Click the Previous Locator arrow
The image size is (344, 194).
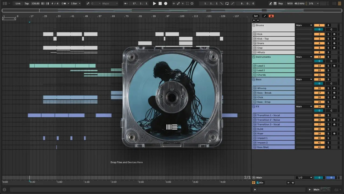(x=254, y=20)
